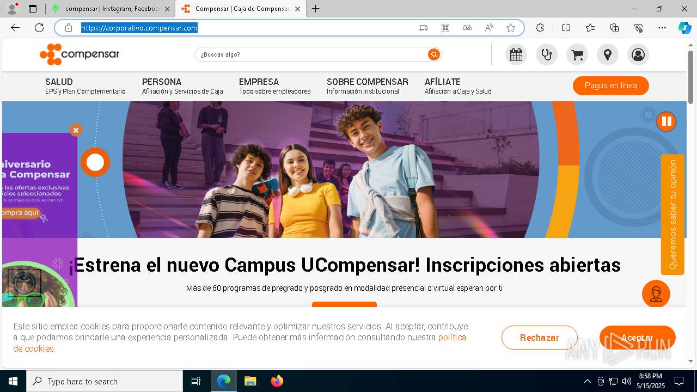This screenshot has width=697, height=392.
Task: Open the política de cookies link
Action: pos(452,338)
